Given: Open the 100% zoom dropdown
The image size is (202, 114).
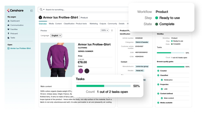Looking at the screenshot, I should [105, 30].
